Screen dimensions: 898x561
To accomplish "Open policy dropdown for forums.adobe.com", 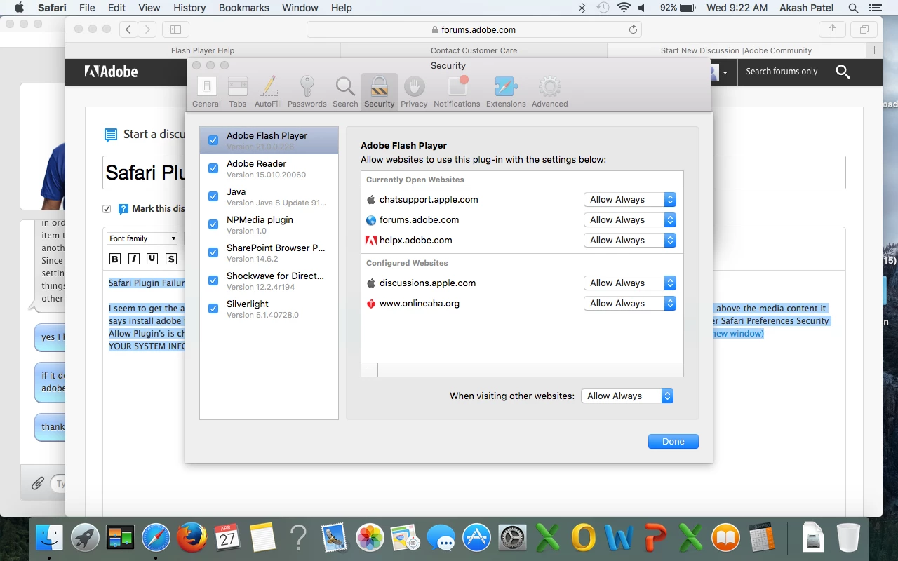I will [x=629, y=220].
